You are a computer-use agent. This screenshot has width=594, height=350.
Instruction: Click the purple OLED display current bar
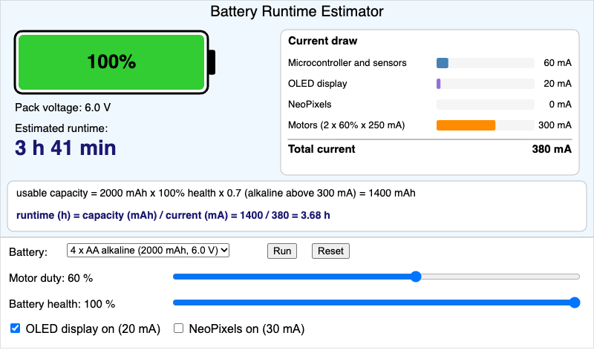coord(438,84)
